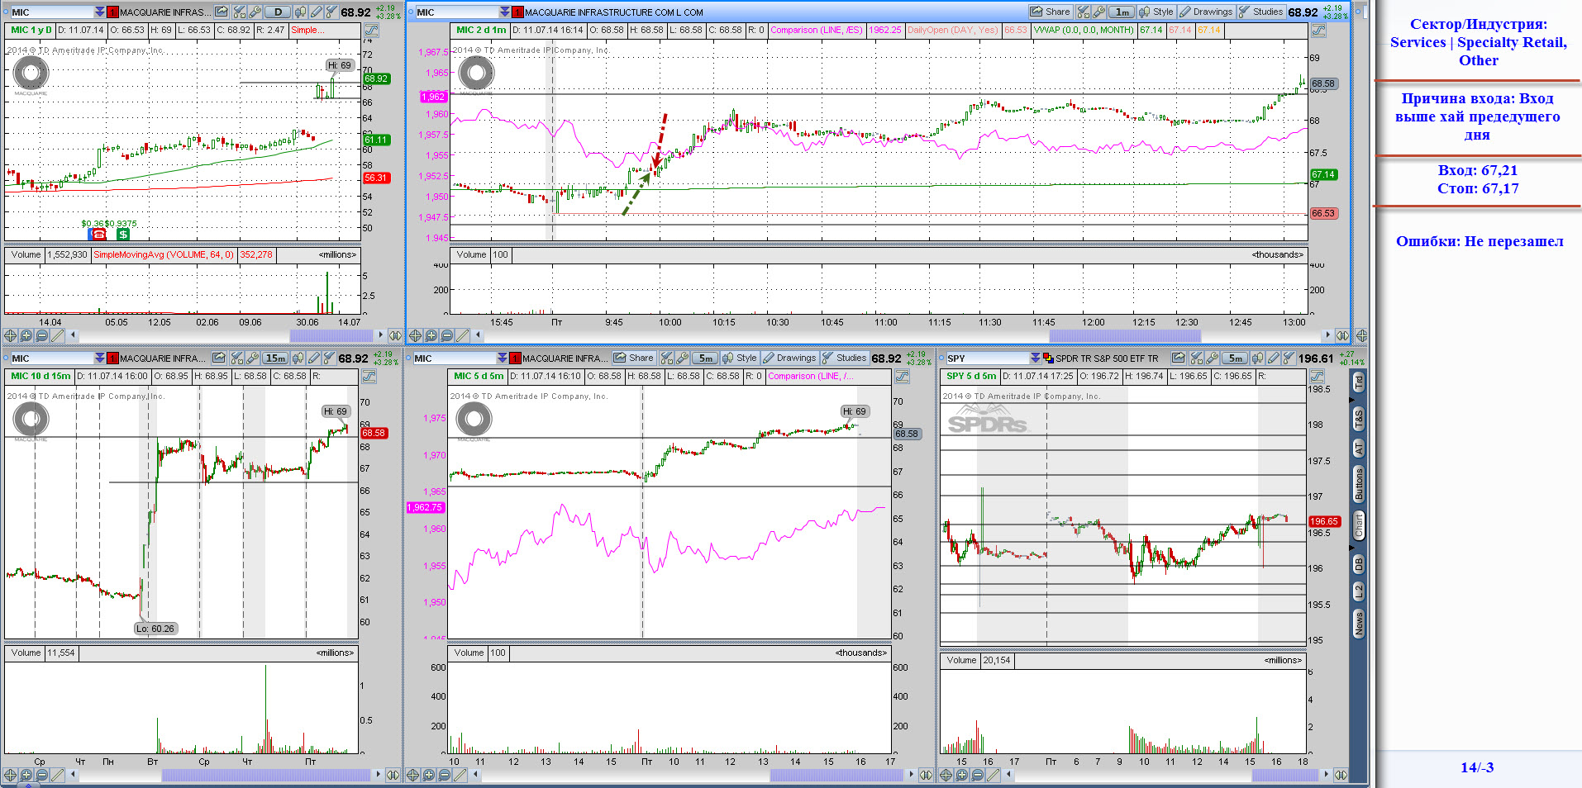Open the L2 side tab

(x=1358, y=591)
